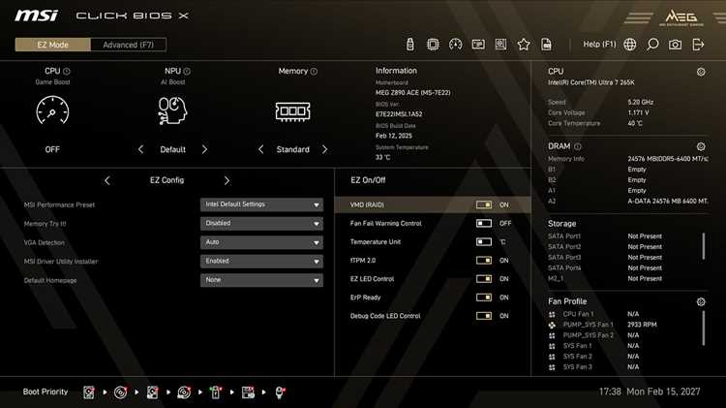726x408 pixels.
Task: Click the 'M2_1' storage row
Action: pos(627,279)
